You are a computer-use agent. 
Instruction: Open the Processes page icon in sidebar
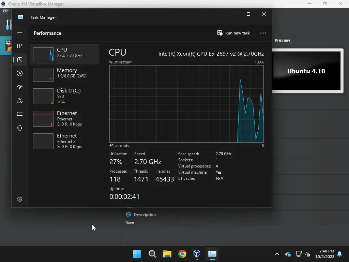(x=20, y=46)
